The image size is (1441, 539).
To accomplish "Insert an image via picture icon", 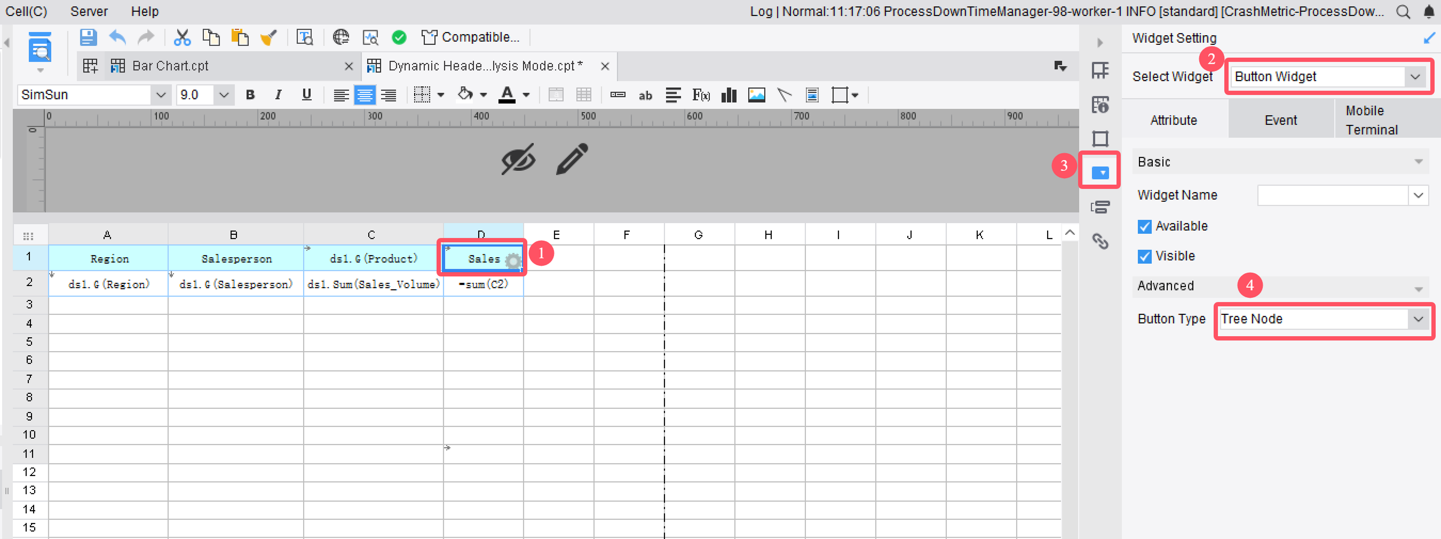I will click(x=756, y=95).
